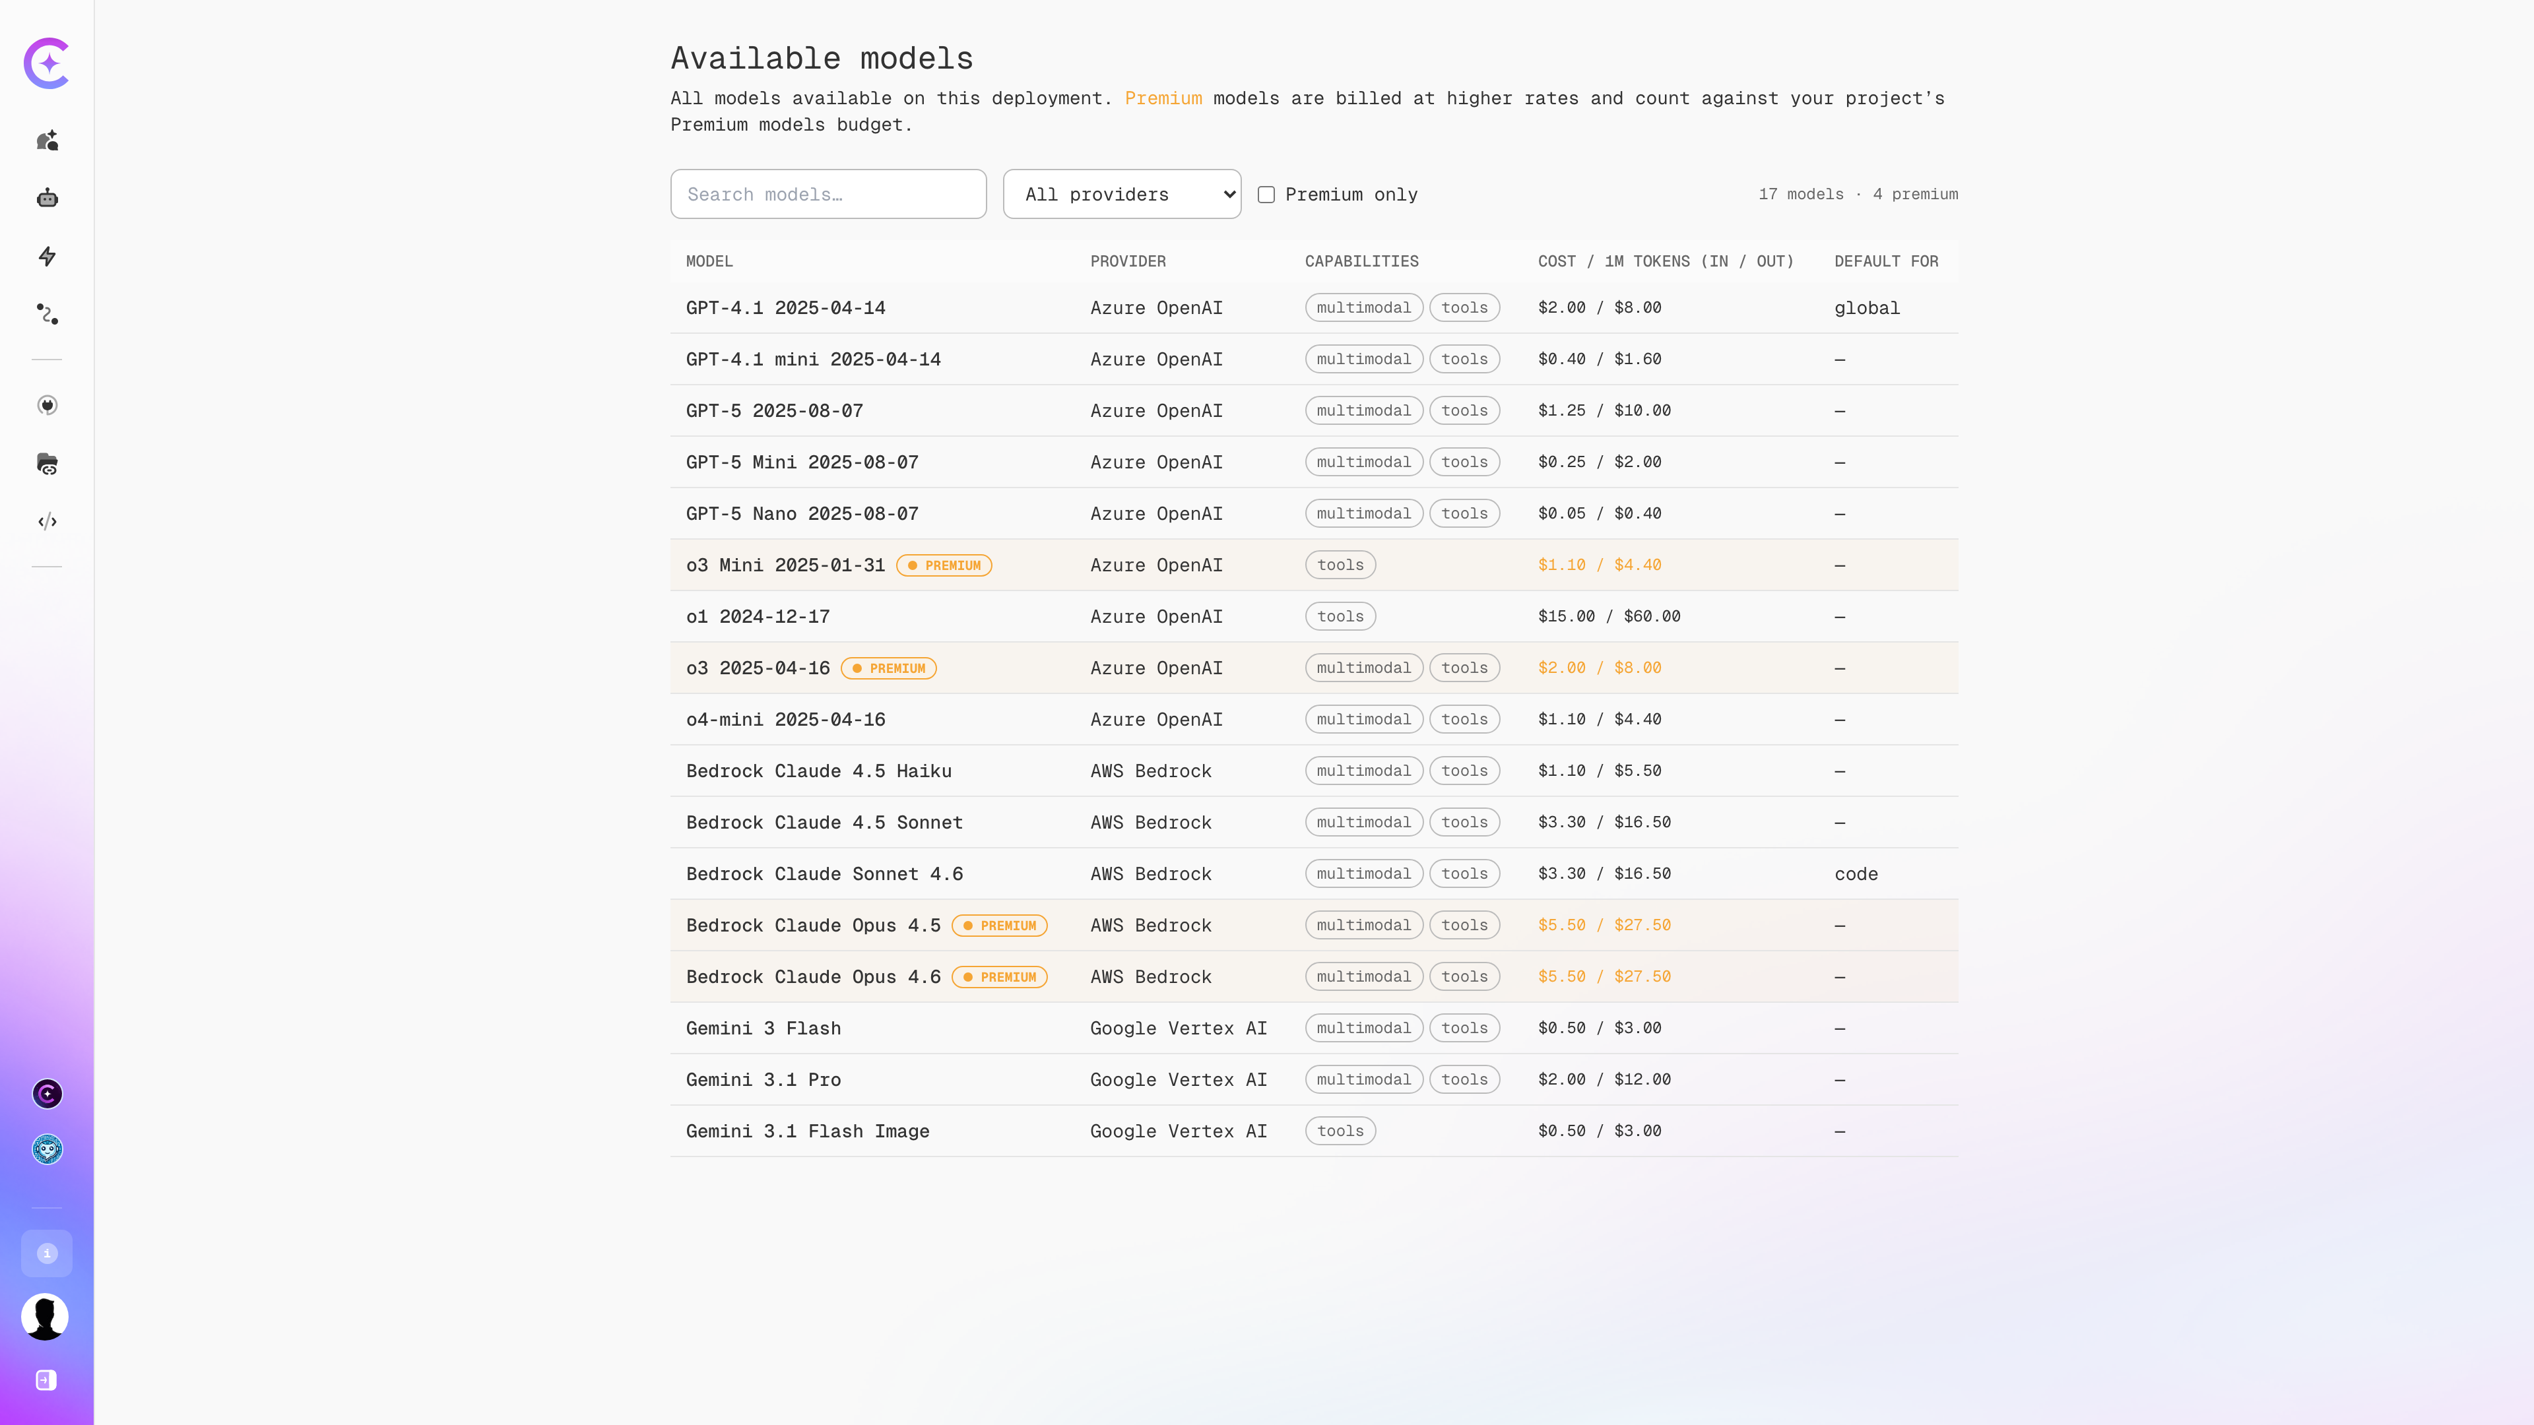
Task: Open the workflow path sidebar icon
Action: click(48, 315)
